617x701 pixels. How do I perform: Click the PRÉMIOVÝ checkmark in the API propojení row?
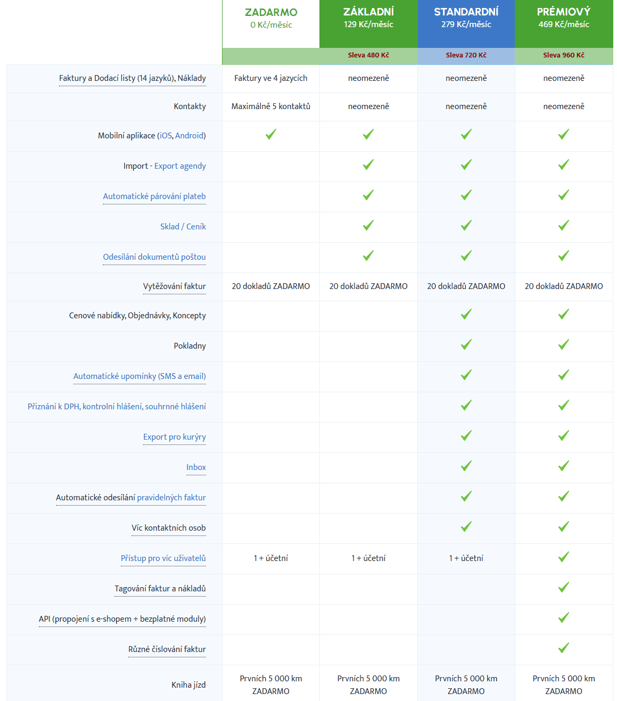coord(563,618)
